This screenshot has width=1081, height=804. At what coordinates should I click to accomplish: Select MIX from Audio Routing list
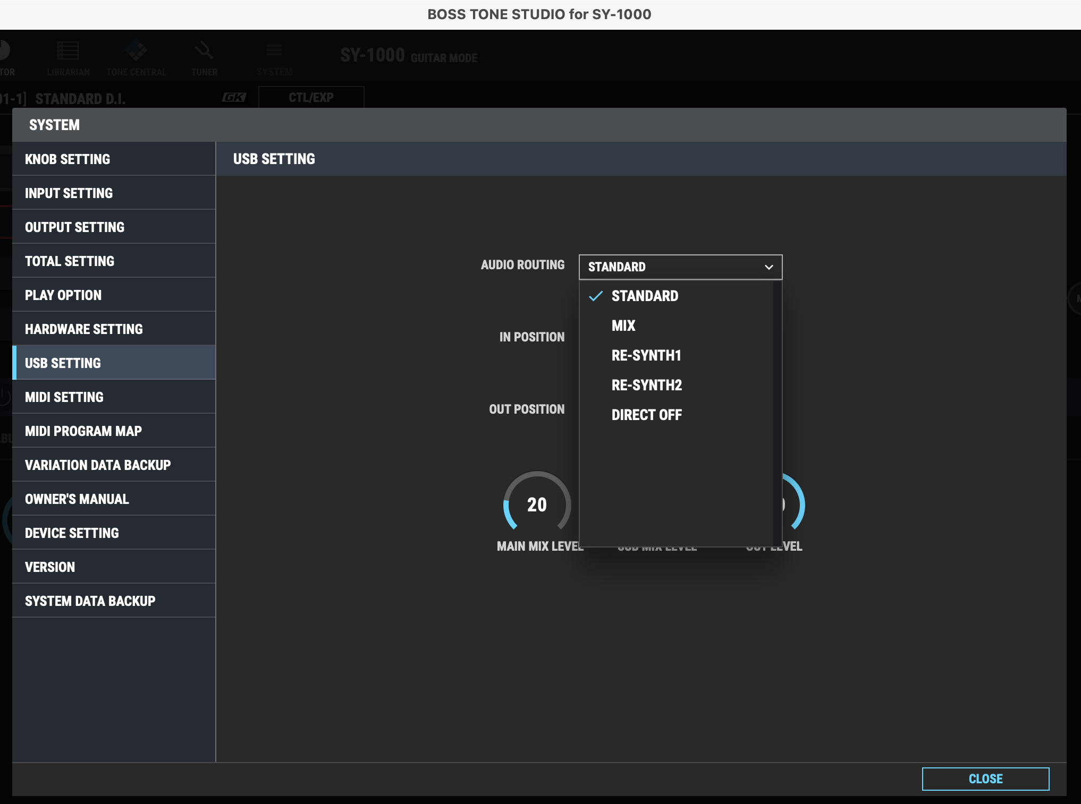[623, 326]
